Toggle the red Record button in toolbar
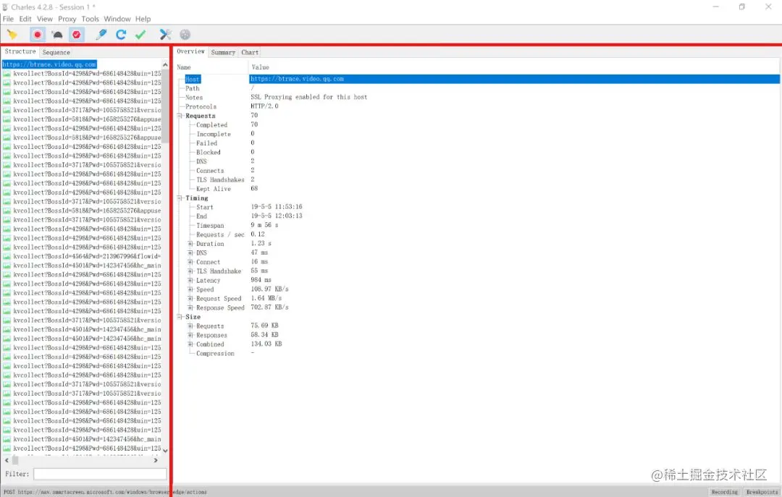 point(37,35)
